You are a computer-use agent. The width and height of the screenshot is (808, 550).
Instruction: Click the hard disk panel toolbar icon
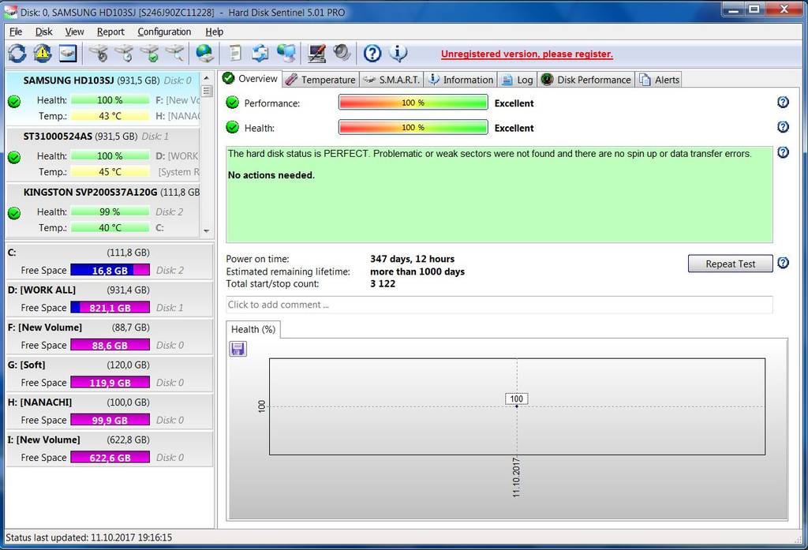tap(68, 53)
